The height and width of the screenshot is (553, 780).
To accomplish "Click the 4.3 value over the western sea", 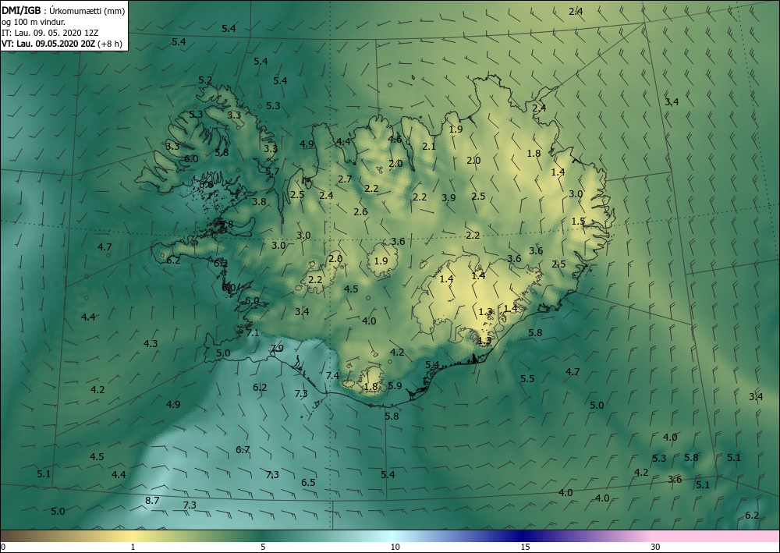I will tap(151, 344).
